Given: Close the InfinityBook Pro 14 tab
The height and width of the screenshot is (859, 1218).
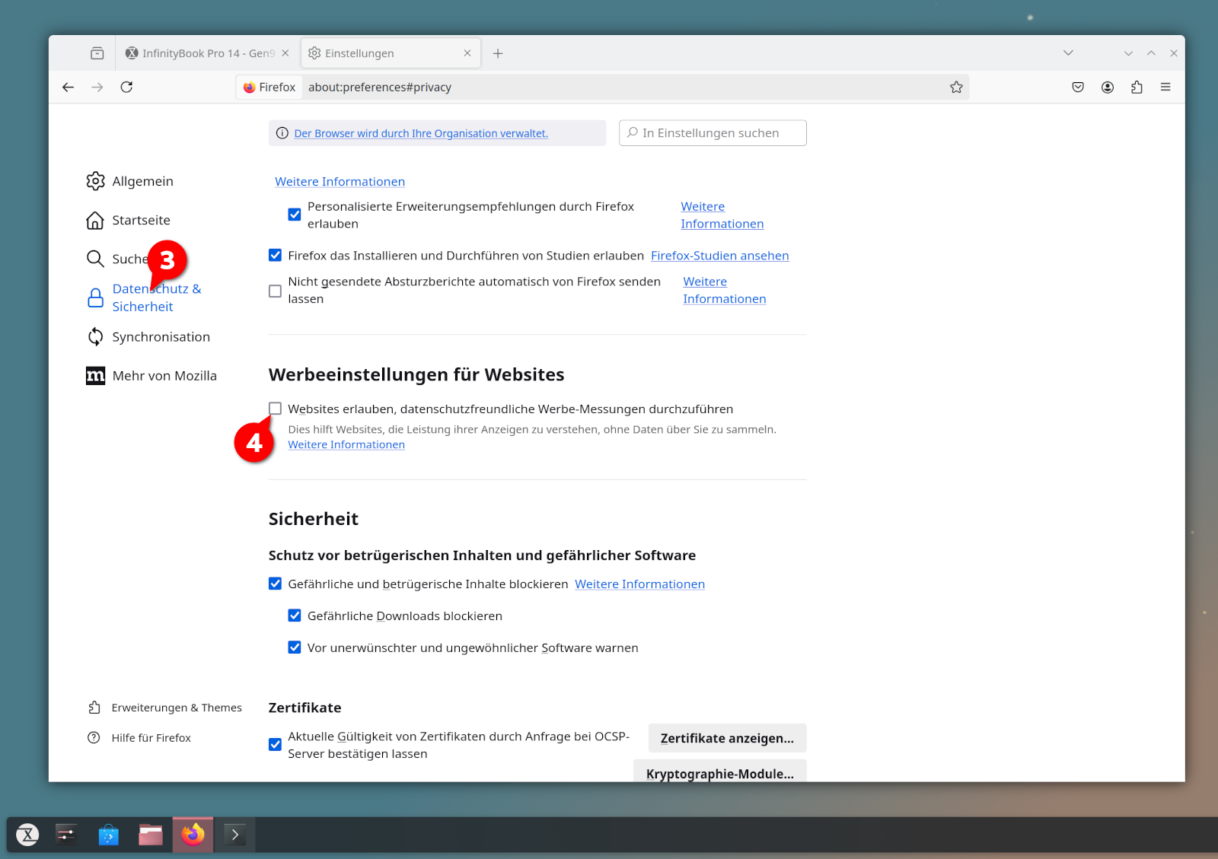Looking at the screenshot, I should click(285, 53).
